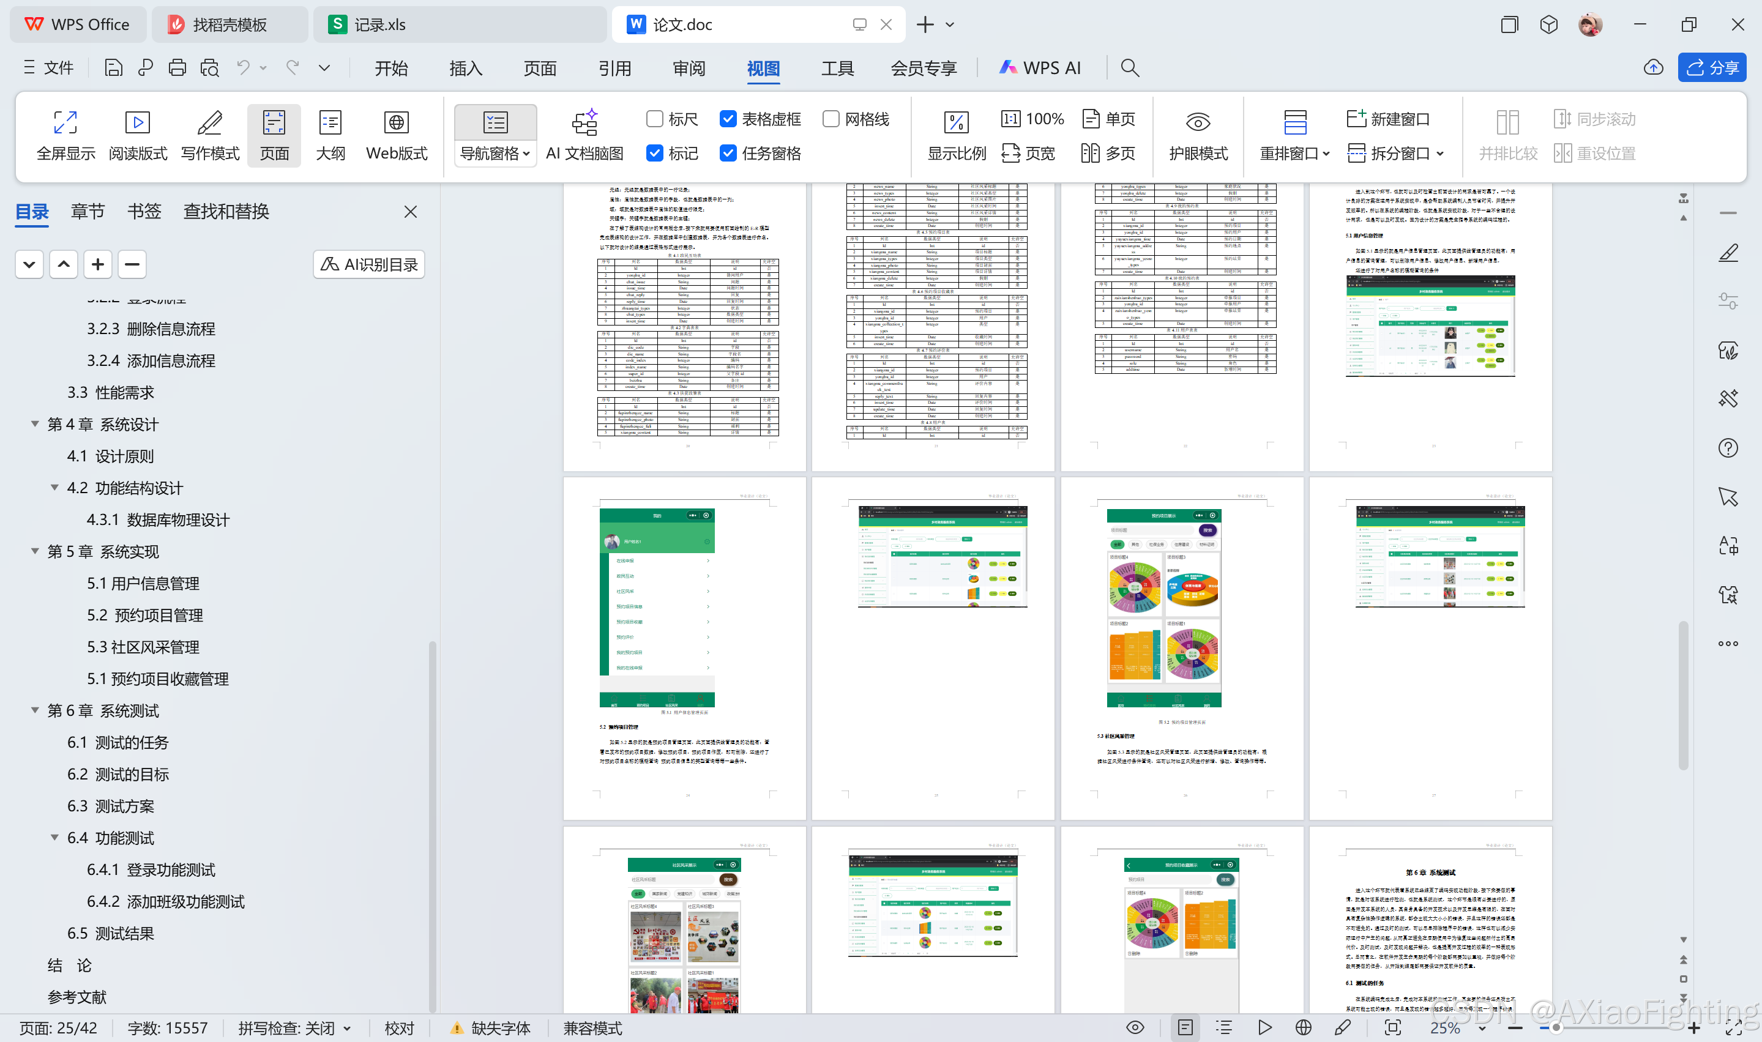
Task: Collapse the 第 6 章 系统测试 node
Action: point(34,710)
